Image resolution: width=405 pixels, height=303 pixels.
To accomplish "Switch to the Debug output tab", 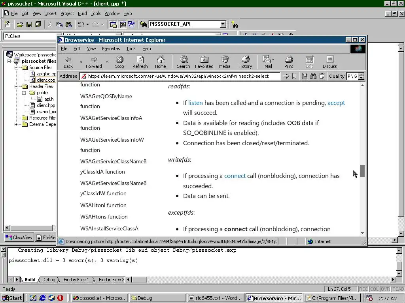I will 49,280.
